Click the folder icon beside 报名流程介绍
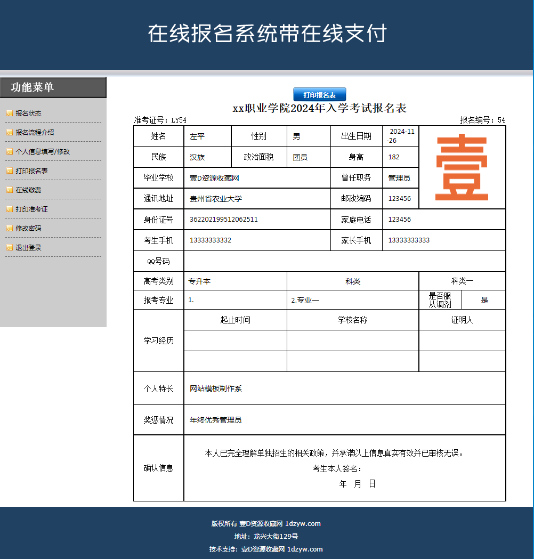This screenshot has width=534, height=559. pyautogui.click(x=10, y=132)
